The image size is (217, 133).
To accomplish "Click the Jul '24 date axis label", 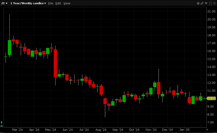I will [84, 130].
